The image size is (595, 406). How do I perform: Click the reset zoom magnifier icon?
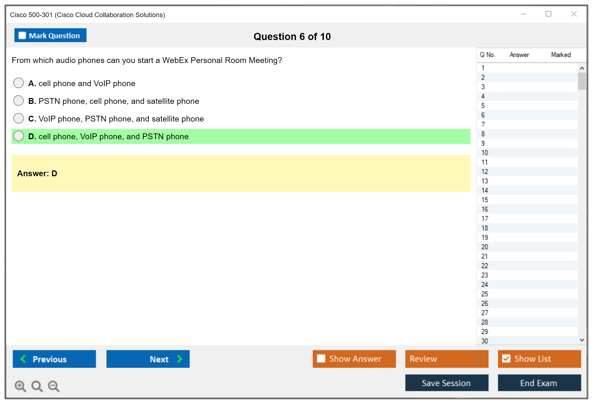[37, 386]
